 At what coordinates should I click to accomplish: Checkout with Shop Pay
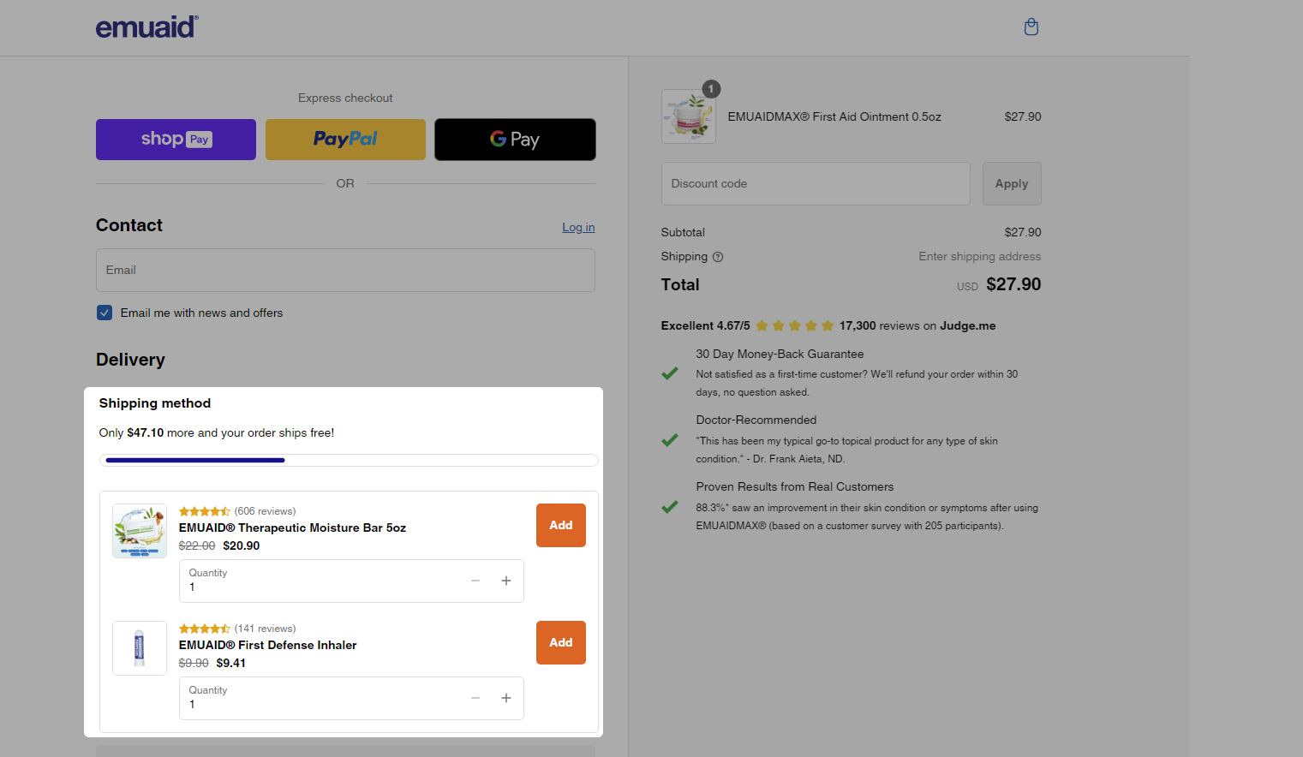point(175,139)
